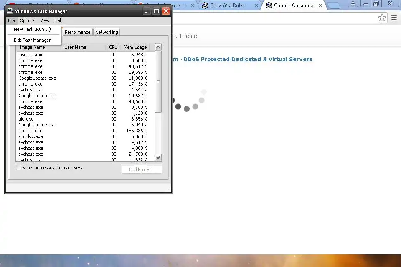Select chrome.exe using 40,668 K
The width and height of the screenshot is (401, 267).
pos(85,101)
